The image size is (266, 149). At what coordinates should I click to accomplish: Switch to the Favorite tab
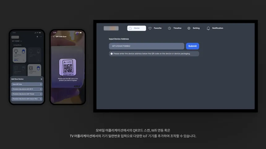click(155, 28)
